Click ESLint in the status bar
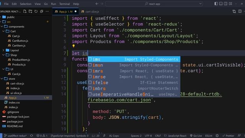Viewport: 245px width, 138px height. click(209, 136)
